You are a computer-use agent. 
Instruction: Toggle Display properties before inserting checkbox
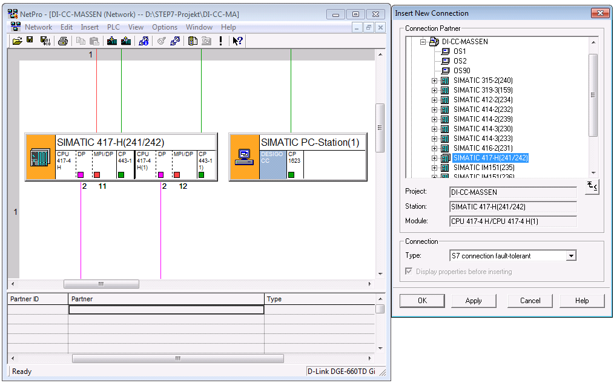(409, 272)
